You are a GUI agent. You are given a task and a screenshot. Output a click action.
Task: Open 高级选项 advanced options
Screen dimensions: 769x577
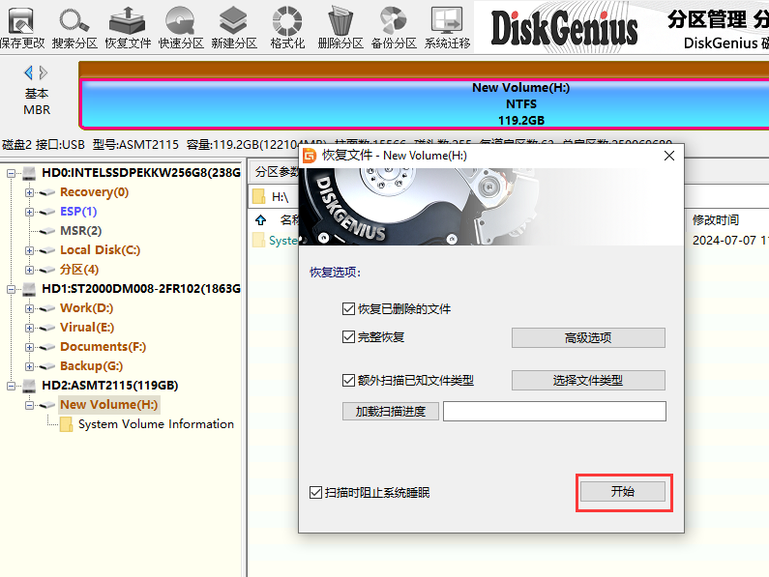point(588,337)
